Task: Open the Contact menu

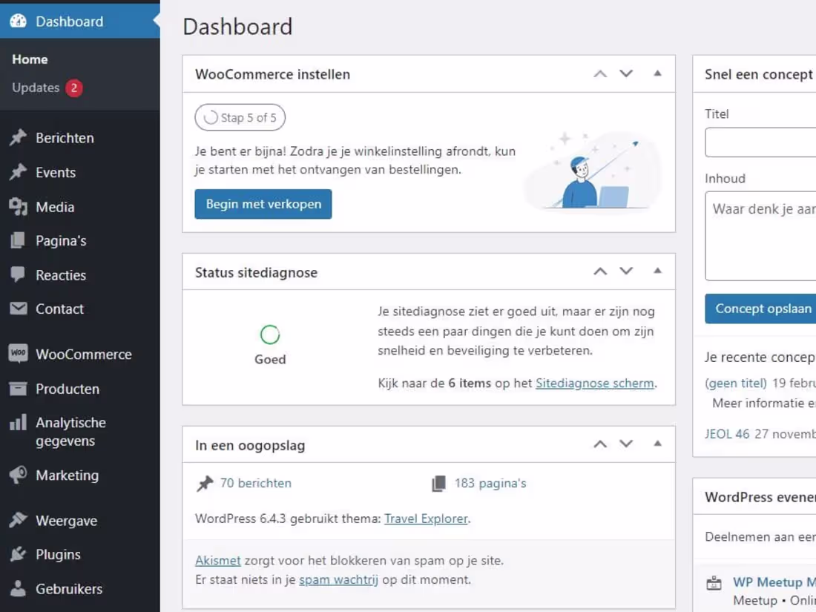Action: 79,309
